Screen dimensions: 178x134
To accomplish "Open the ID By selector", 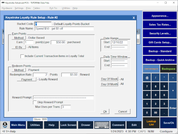I will pyautogui.click(x=19, y=47).
